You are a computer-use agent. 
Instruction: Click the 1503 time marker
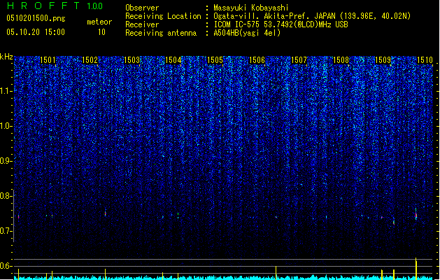(x=132, y=60)
